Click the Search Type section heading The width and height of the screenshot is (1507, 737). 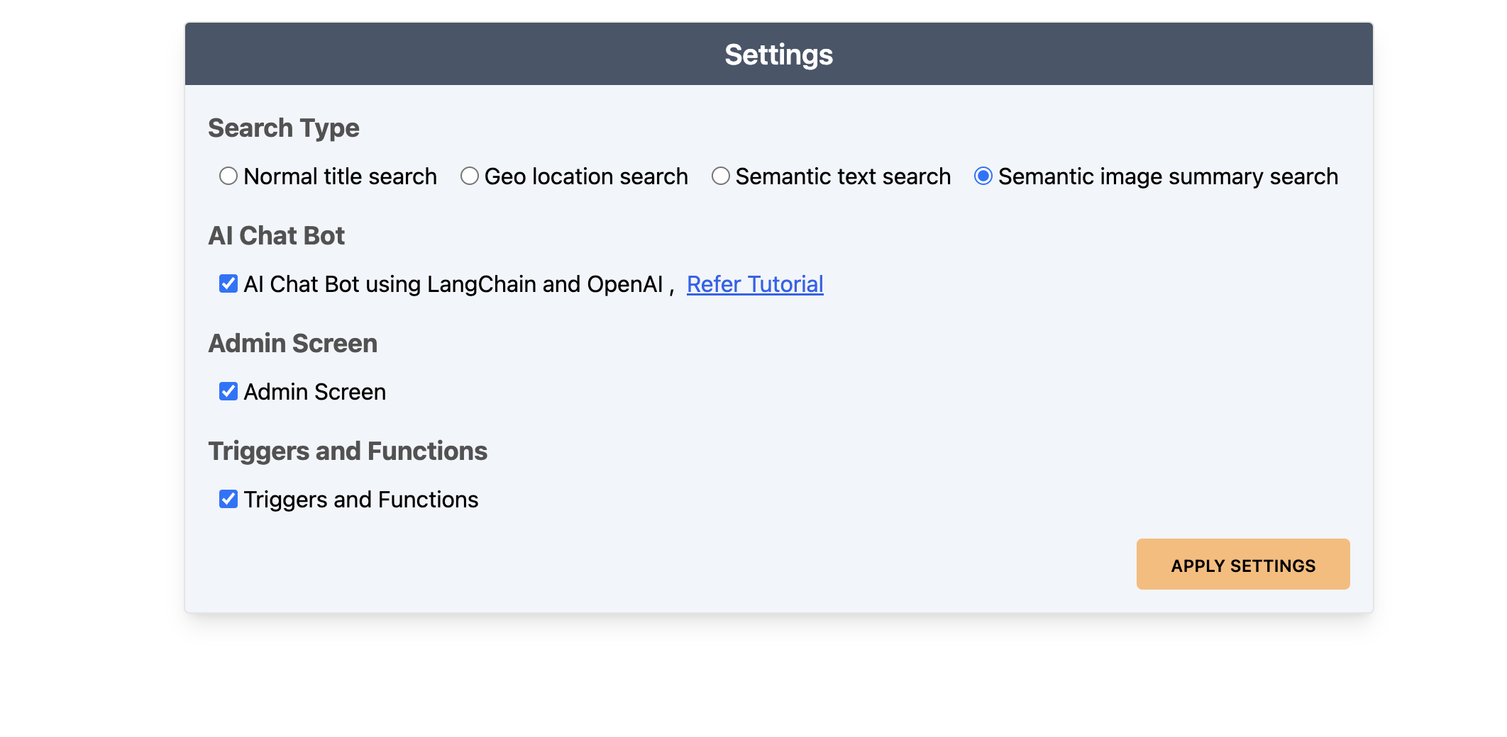pyautogui.click(x=283, y=128)
